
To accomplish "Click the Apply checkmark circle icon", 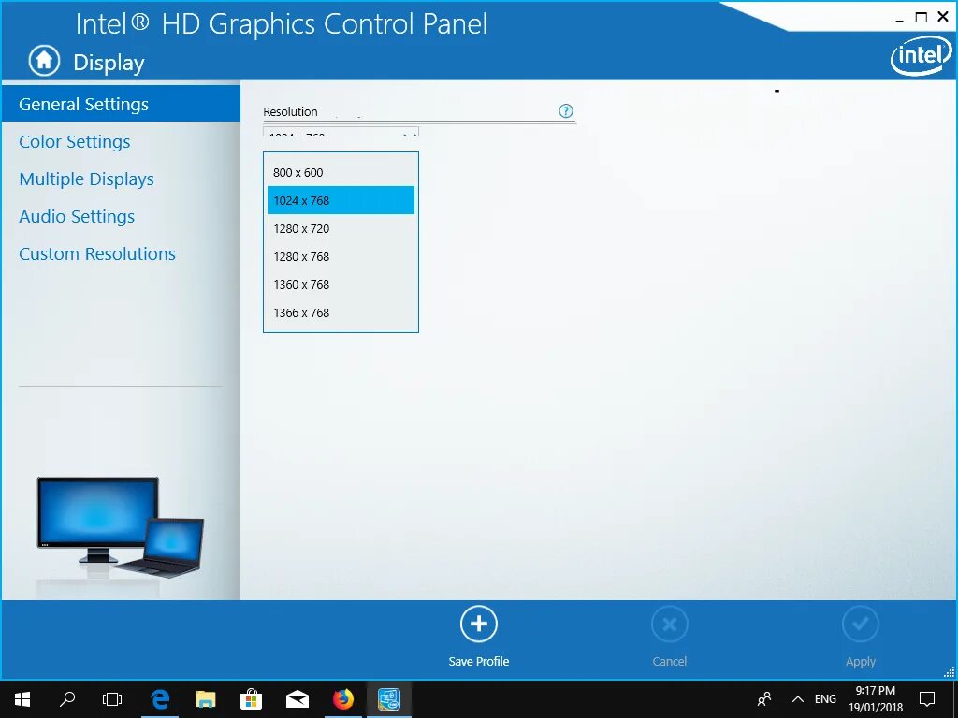I will [x=861, y=624].
